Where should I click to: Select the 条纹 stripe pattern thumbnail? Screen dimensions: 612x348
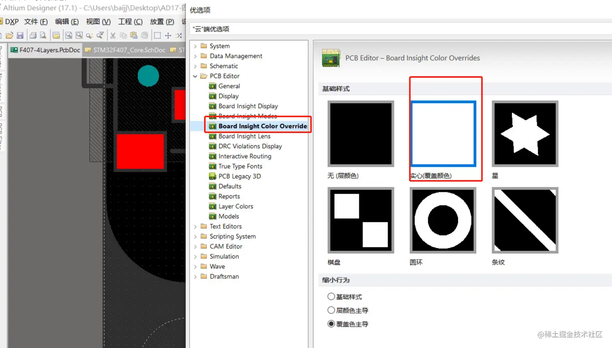pyautogui.click(x=525, y=220)
